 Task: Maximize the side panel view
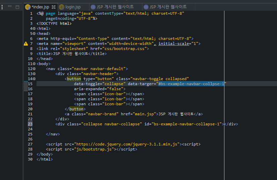click(17, 7)
